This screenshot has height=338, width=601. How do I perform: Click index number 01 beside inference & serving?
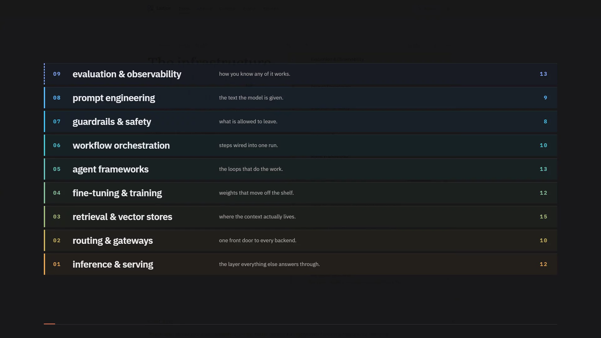click(x=57, y=264)
